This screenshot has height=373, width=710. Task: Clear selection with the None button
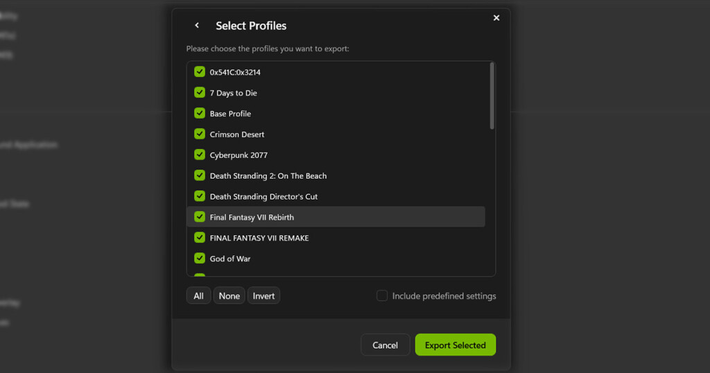[229, 295]
